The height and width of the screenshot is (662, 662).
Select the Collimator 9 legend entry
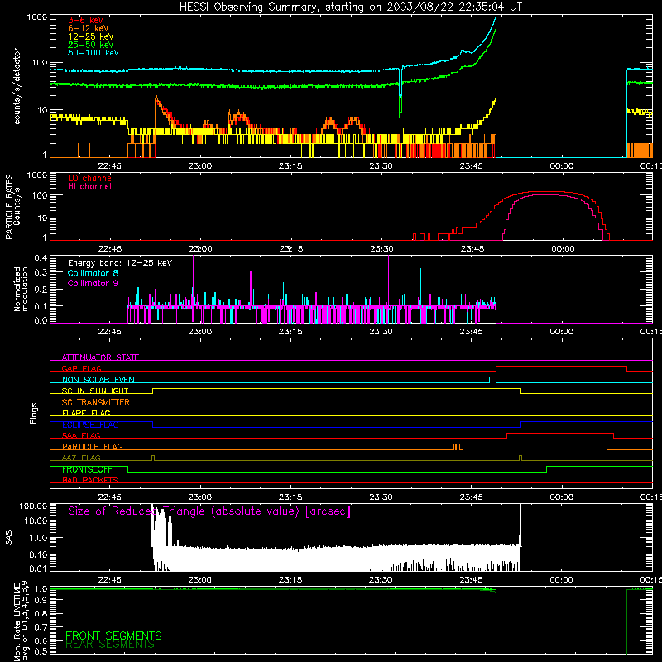click(x=93, y=283)
